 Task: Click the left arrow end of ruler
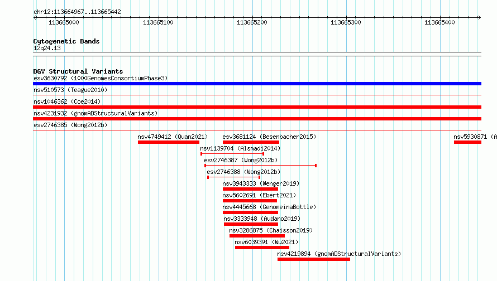(35, 17)
